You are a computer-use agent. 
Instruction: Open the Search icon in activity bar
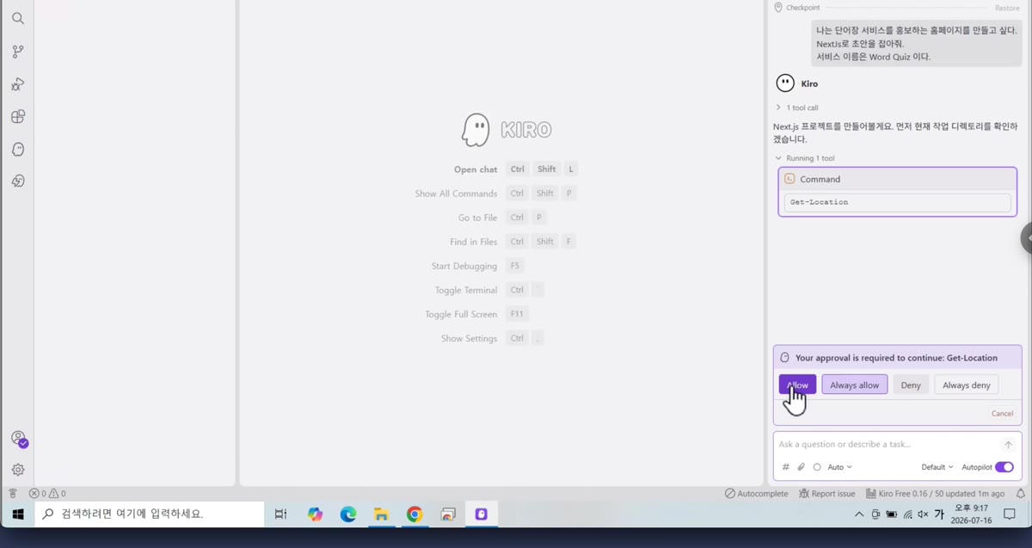click(x=18, y=18)
